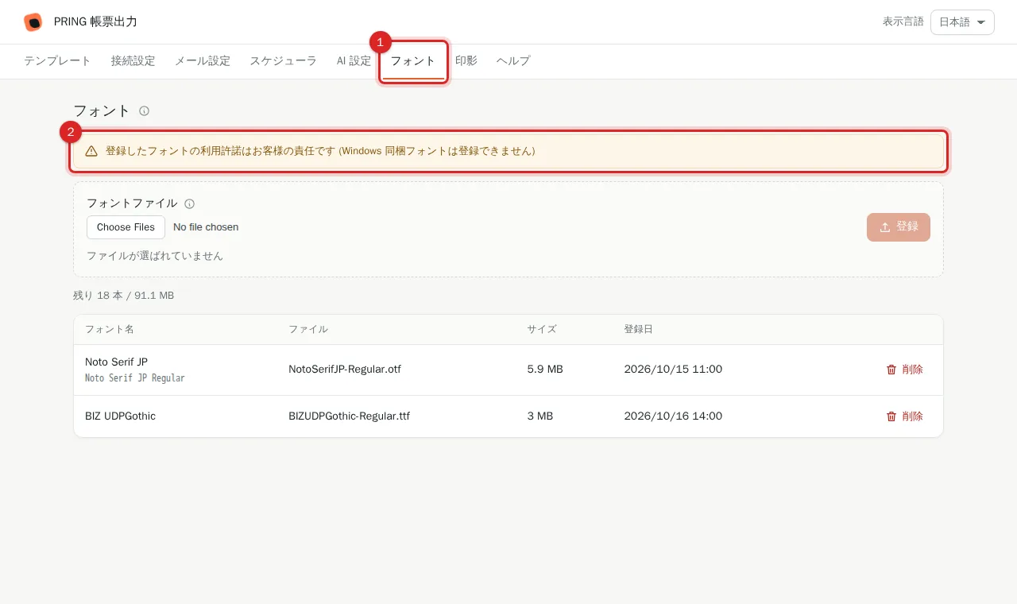Screen dimensions: 1017x604
Task: Click Noto Serif JP Regular preview text
Action: (135, 378)
